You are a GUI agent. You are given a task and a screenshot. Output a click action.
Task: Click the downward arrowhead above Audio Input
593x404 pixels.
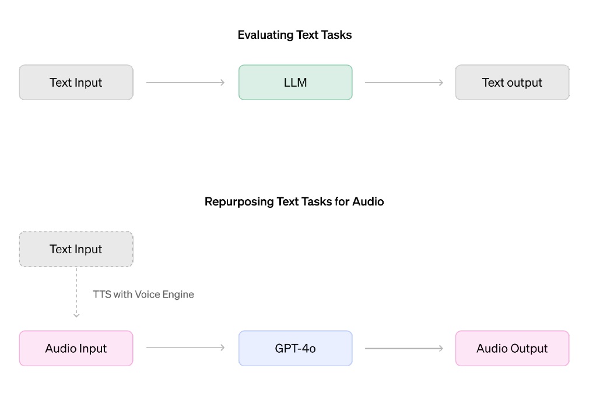pos(76,315)
